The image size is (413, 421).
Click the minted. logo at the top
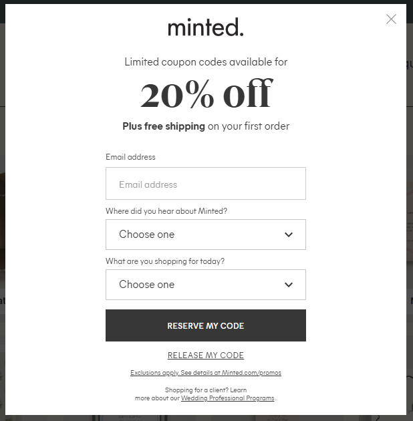[x=206, y=27]
